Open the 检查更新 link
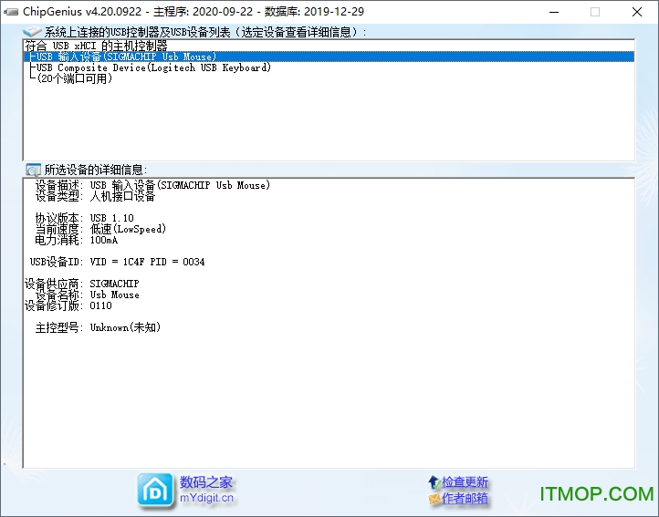Screen dimensions: 659x517 465,482
